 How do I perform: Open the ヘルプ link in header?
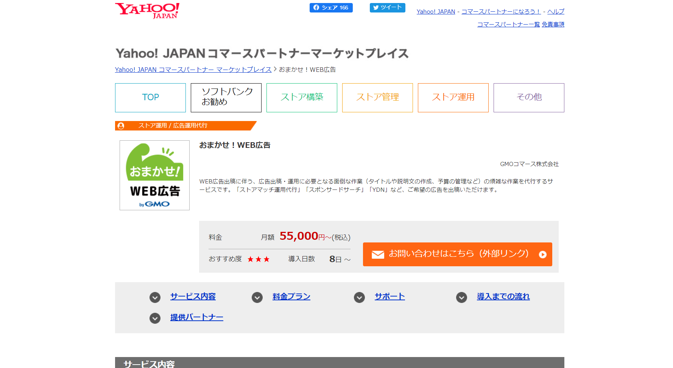click(x=555, y=12)
